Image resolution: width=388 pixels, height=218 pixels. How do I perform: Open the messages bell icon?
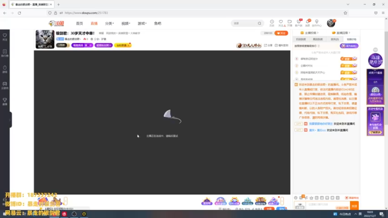point(307,23)
